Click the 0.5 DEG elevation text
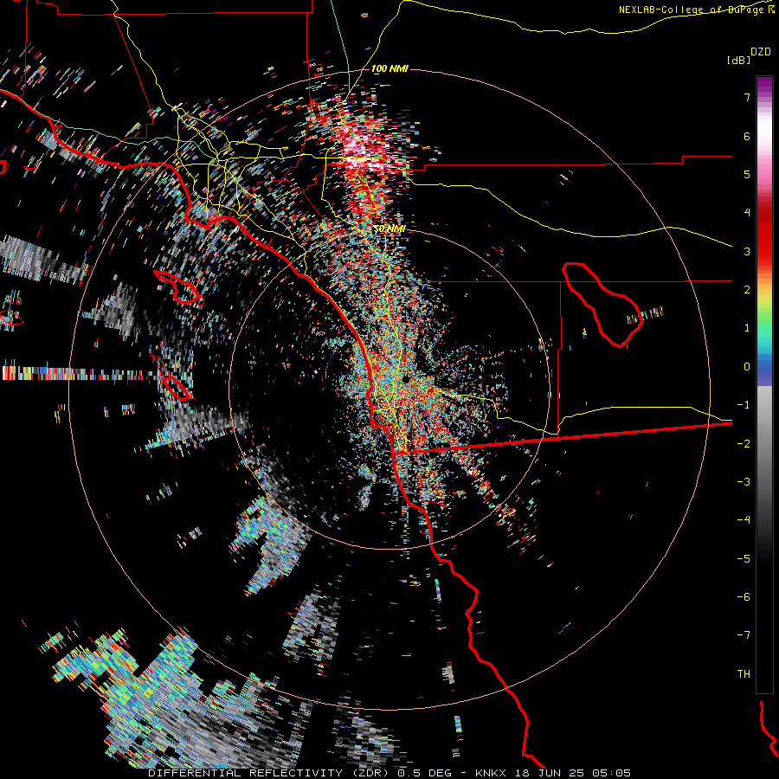The height and width of the screenshot is (779, 779). tap(425, 773)
